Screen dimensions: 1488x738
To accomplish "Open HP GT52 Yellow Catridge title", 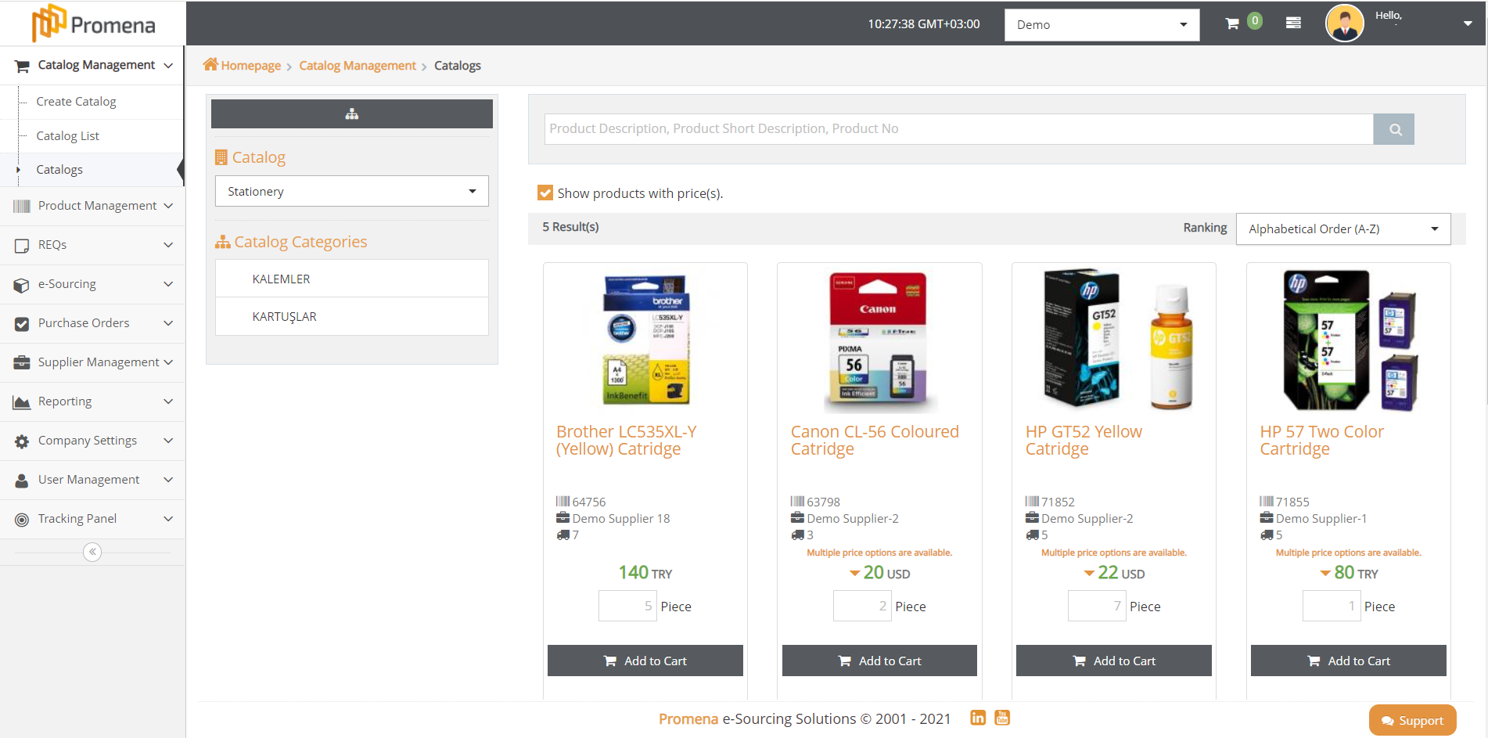I will coord(1084,441).
